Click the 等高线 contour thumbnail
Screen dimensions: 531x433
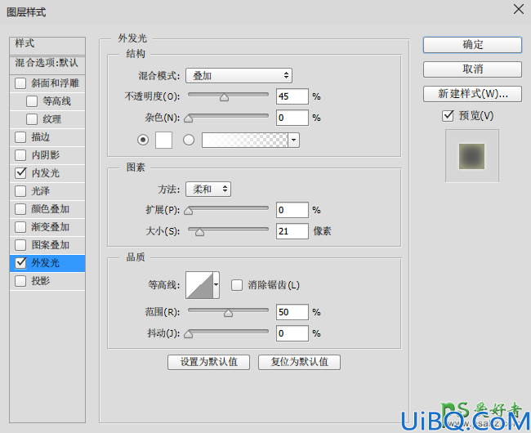tap(199, 285)
